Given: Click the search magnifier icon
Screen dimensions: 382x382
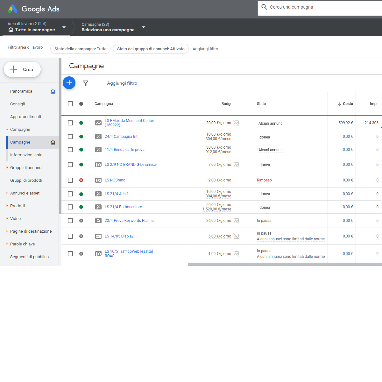Looking at the screenshot, I should point(264,7).
